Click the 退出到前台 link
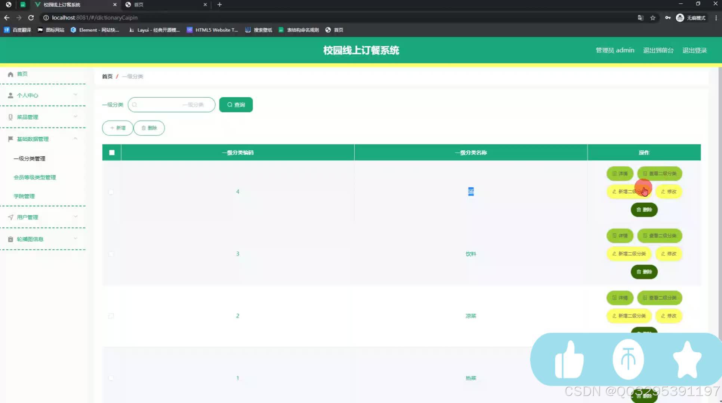 pyautogui.click(x=658, y=50)
